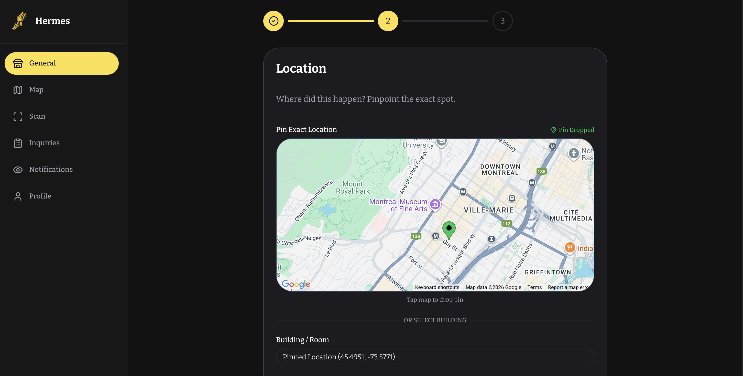Open the General sidebar section

pyautogui.click(x=61, y=63)
